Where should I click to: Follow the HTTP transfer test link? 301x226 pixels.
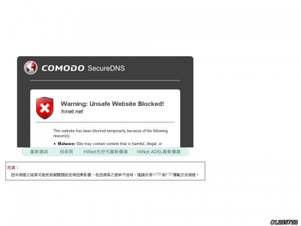pos(157,175)
